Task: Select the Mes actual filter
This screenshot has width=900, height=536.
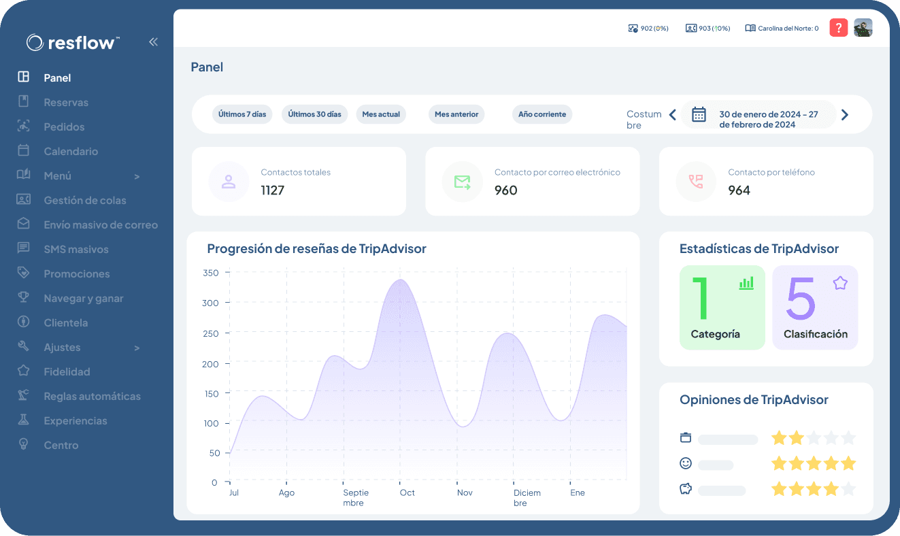Action: [x=381, y=114]
